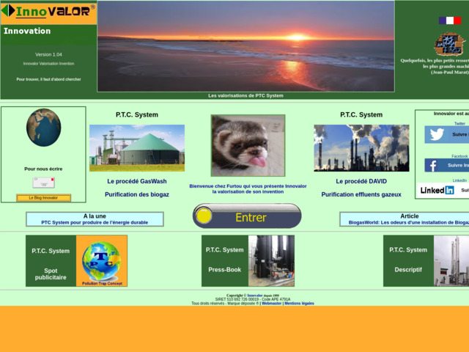Click the French flag icon

click(x=450, y=21)
